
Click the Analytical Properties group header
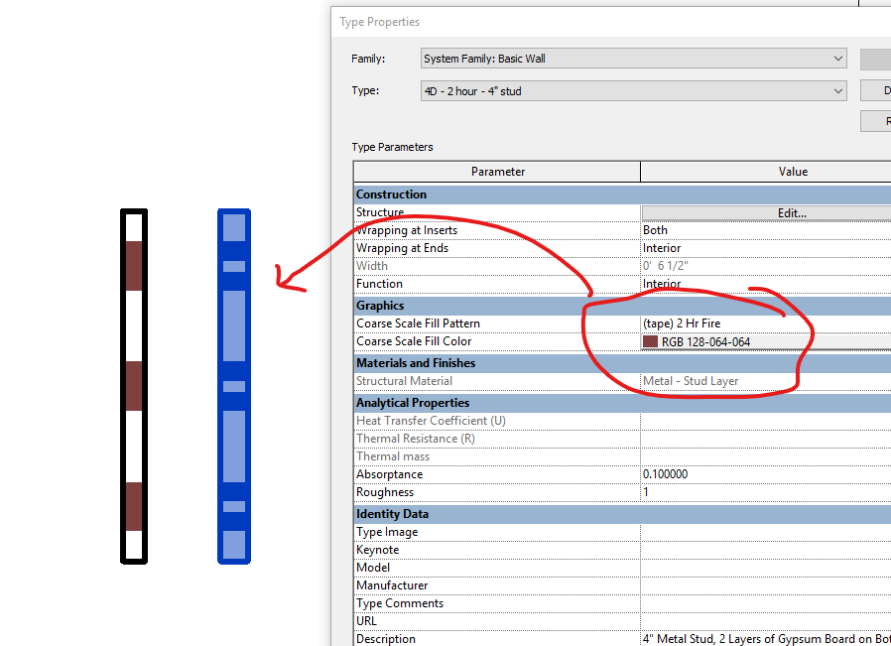point(622,403)
